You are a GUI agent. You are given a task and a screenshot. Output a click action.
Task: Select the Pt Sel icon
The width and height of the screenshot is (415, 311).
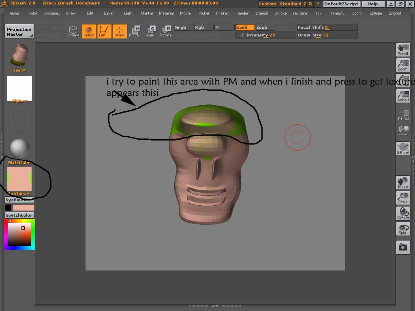coord(403,115)
